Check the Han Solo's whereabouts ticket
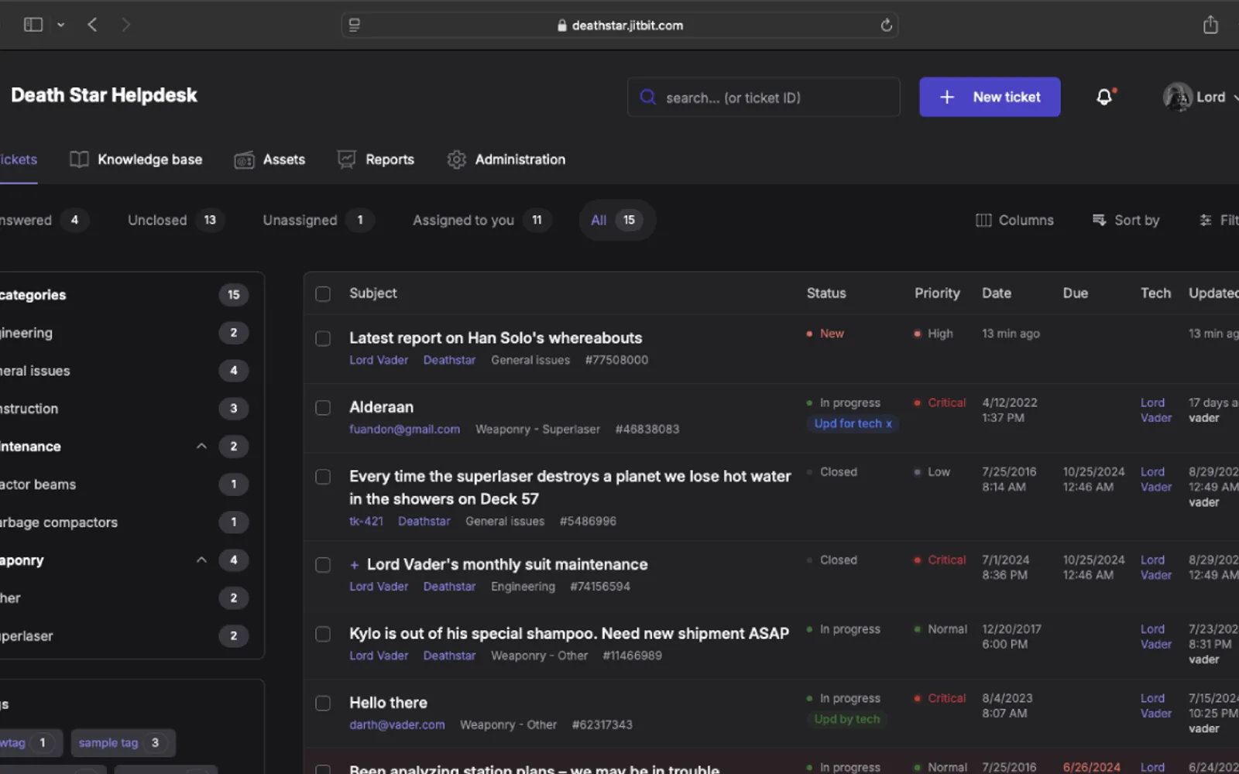This screenshot has width=1239, height=774. [x=323, y=339]
